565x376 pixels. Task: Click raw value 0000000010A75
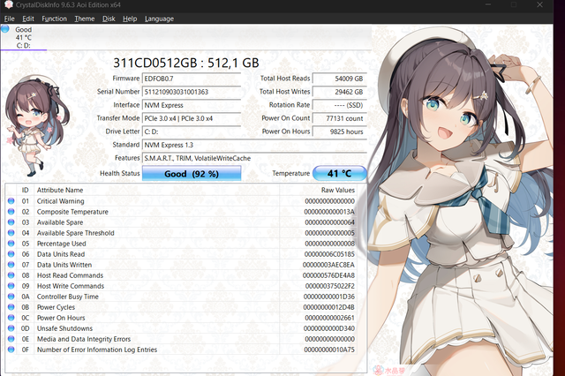[329, 350]
